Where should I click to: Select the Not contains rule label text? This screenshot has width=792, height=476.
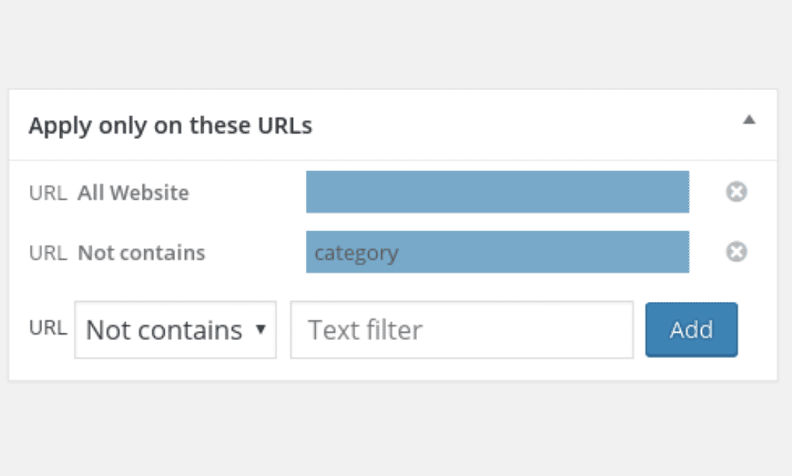[141, 253]
